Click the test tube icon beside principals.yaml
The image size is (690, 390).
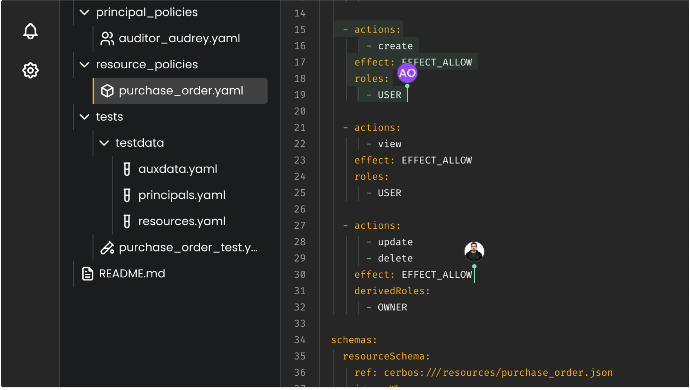127,195
